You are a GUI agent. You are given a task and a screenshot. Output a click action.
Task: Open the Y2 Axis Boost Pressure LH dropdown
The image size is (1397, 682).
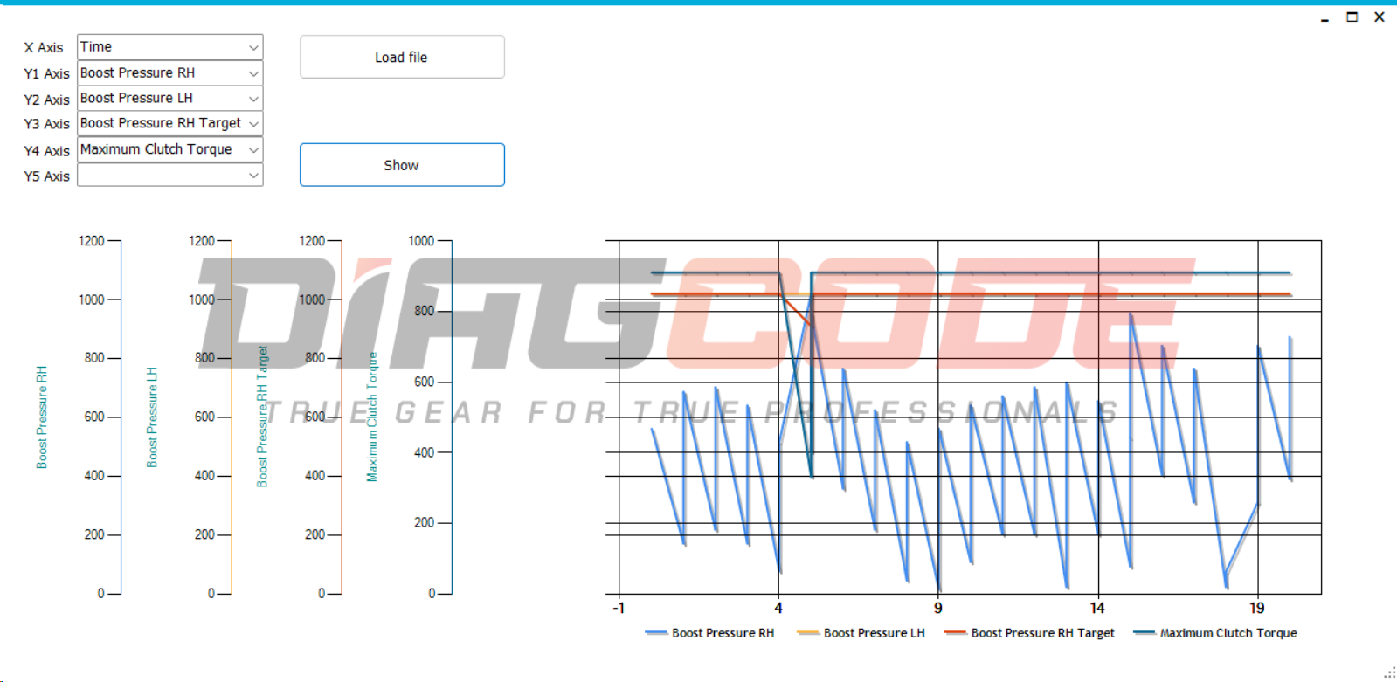click(x=170, y=99)
